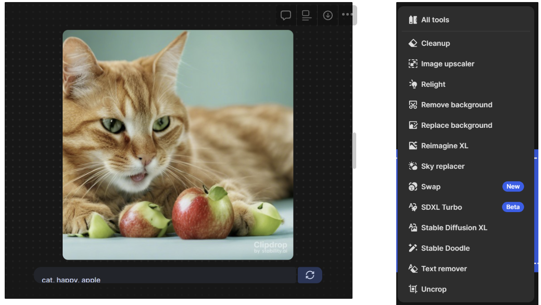Click the Relight lightbulb icon
The height and width of the screenshot is (305, 541).
click(413, 84)
